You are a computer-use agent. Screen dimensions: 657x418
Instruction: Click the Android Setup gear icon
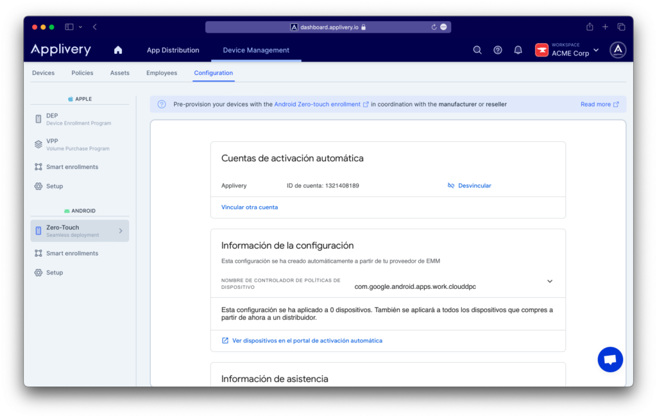(38, 272)
